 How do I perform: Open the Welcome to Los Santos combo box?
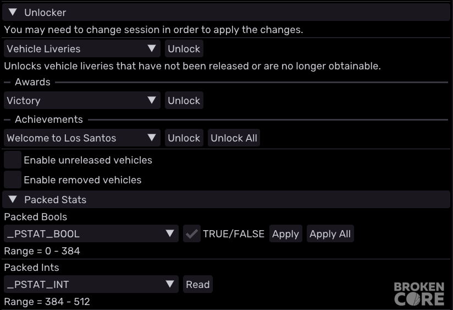[82, 138]
